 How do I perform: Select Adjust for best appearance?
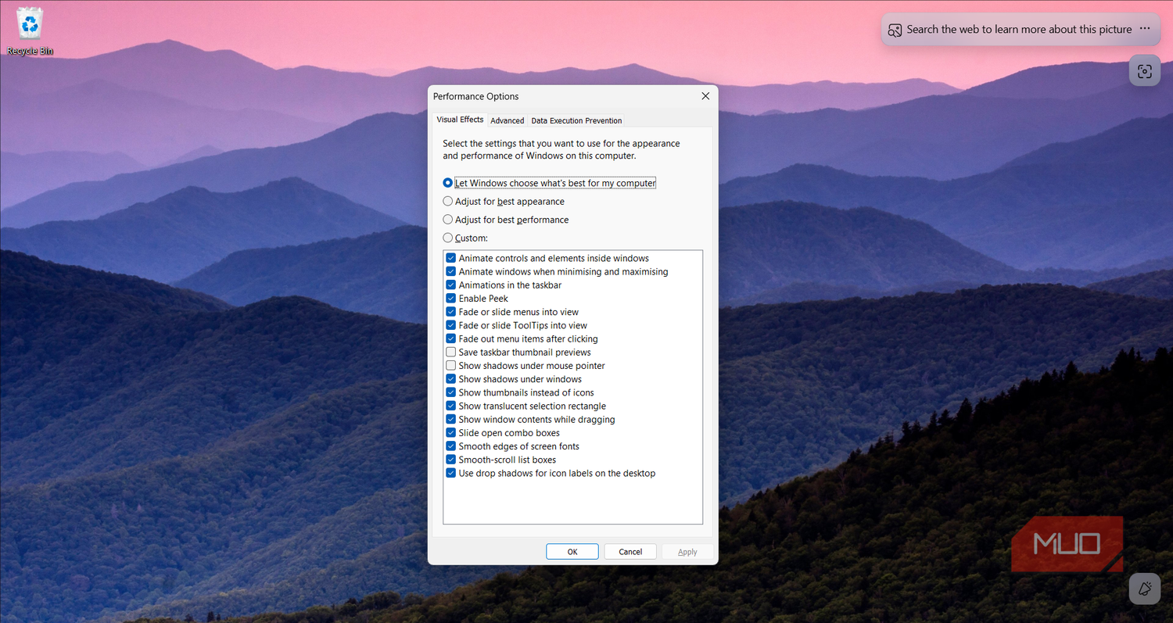[x=447, y=202]
